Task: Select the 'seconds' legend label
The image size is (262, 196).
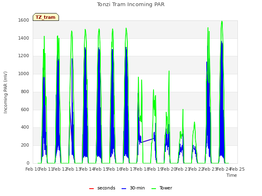Action: point(106,188)
